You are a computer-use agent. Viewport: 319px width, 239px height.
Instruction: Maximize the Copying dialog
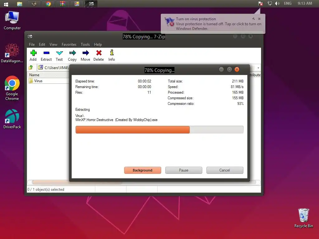pos(229,69)
